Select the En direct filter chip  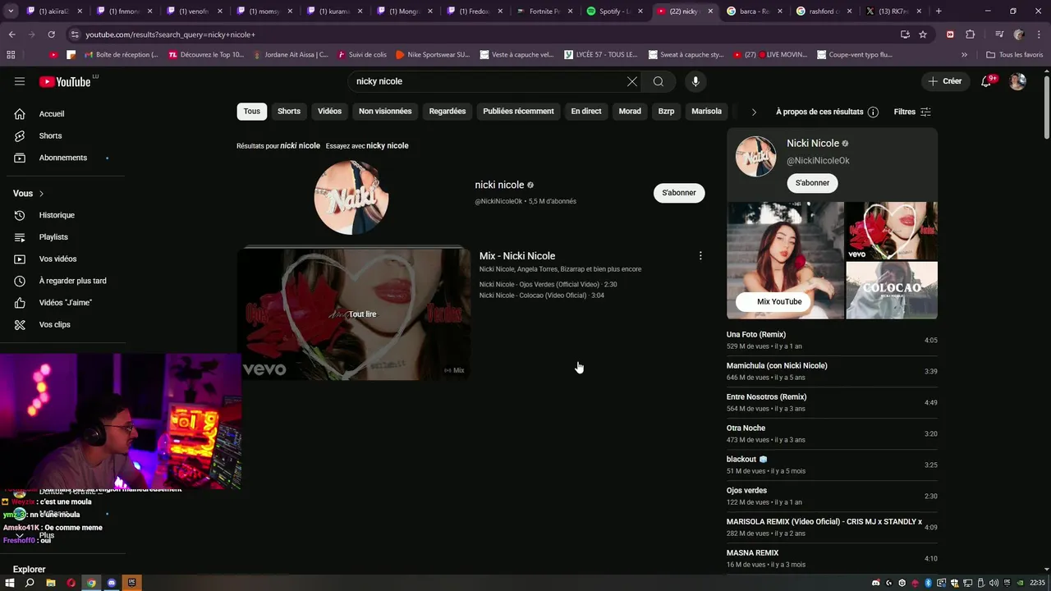coord(586,112)
